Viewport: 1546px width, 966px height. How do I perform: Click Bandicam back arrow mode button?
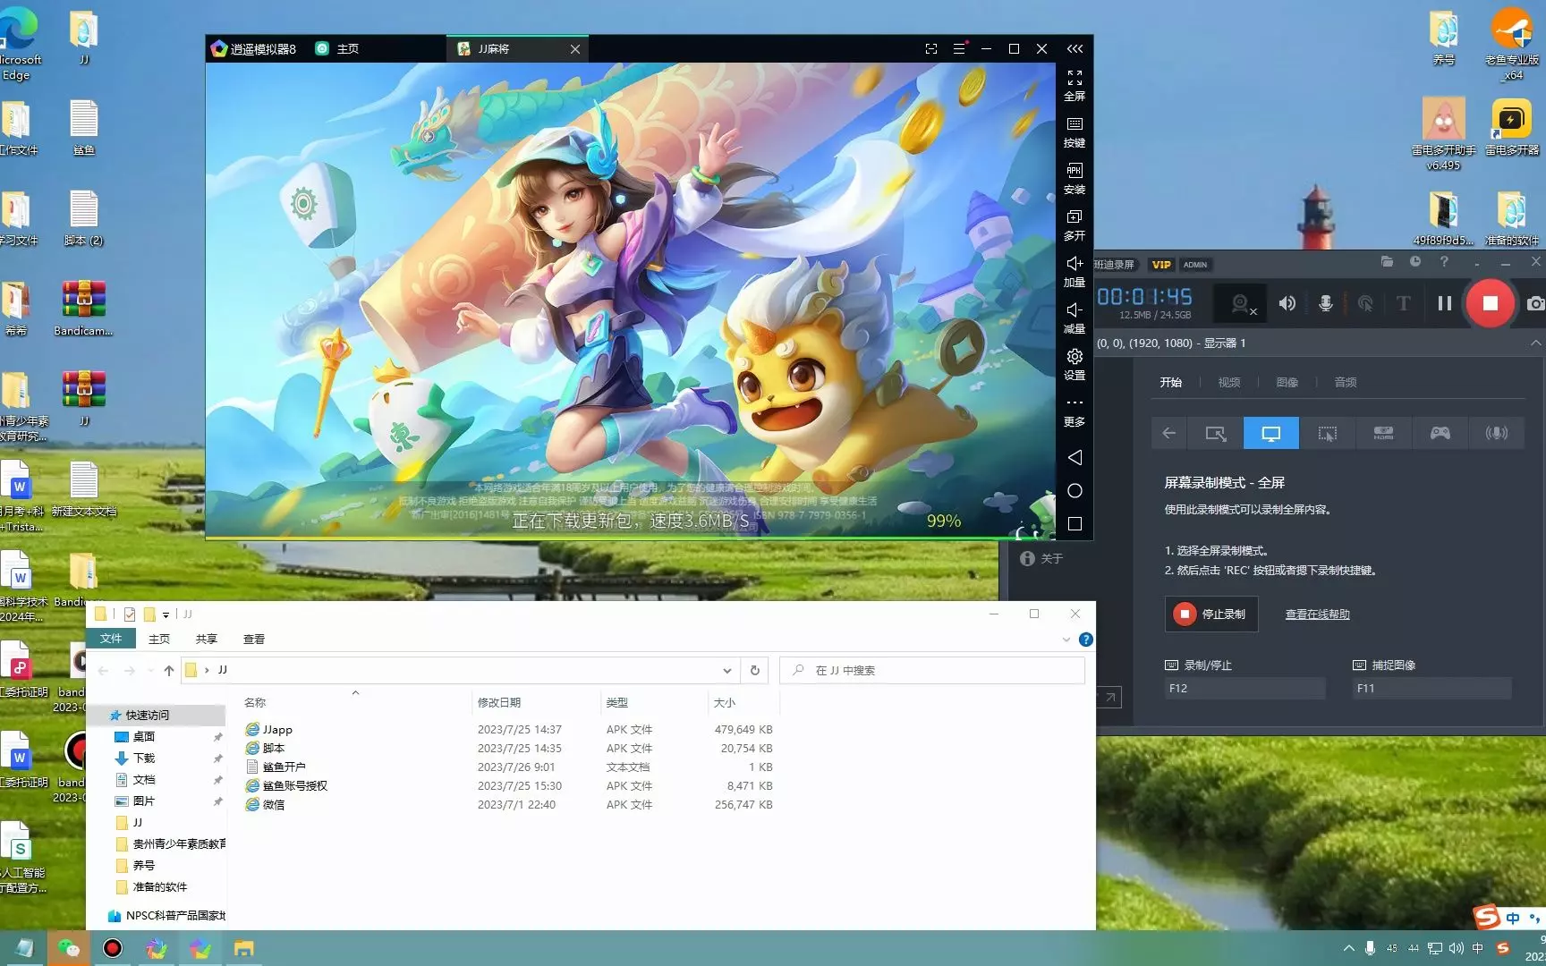(x=1169, y=434)
